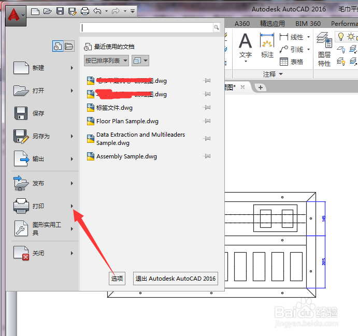Pin the second redacted .dwg file
358x336 pixels.
tap(207, 94)
